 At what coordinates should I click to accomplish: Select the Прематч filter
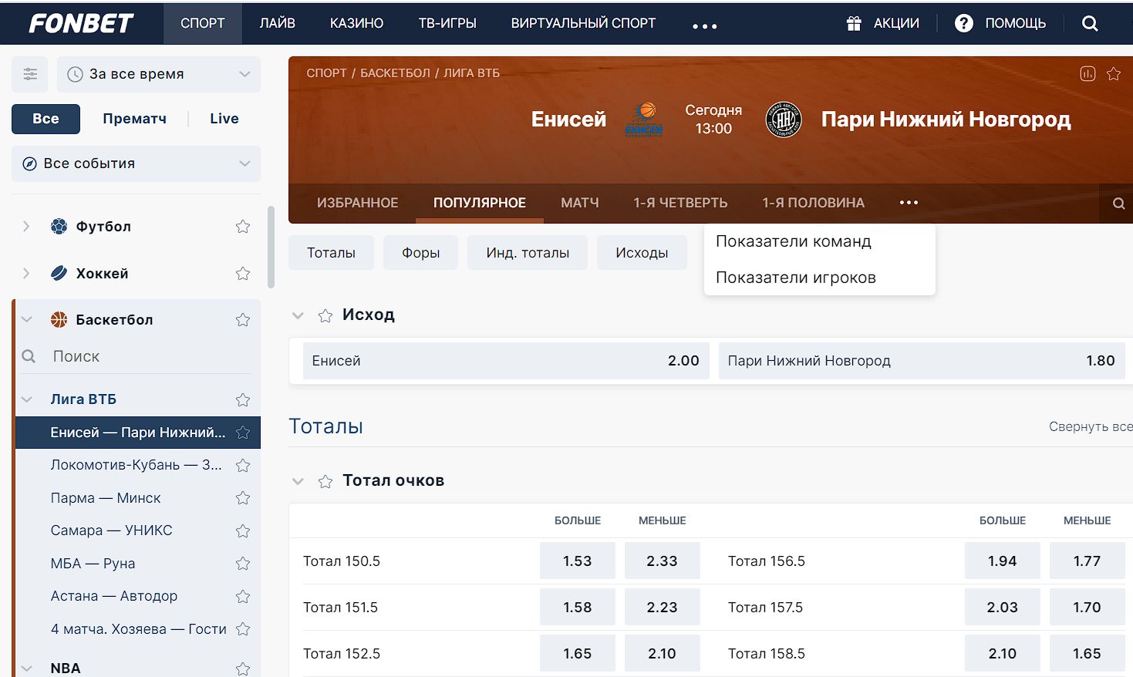[135, 119]
